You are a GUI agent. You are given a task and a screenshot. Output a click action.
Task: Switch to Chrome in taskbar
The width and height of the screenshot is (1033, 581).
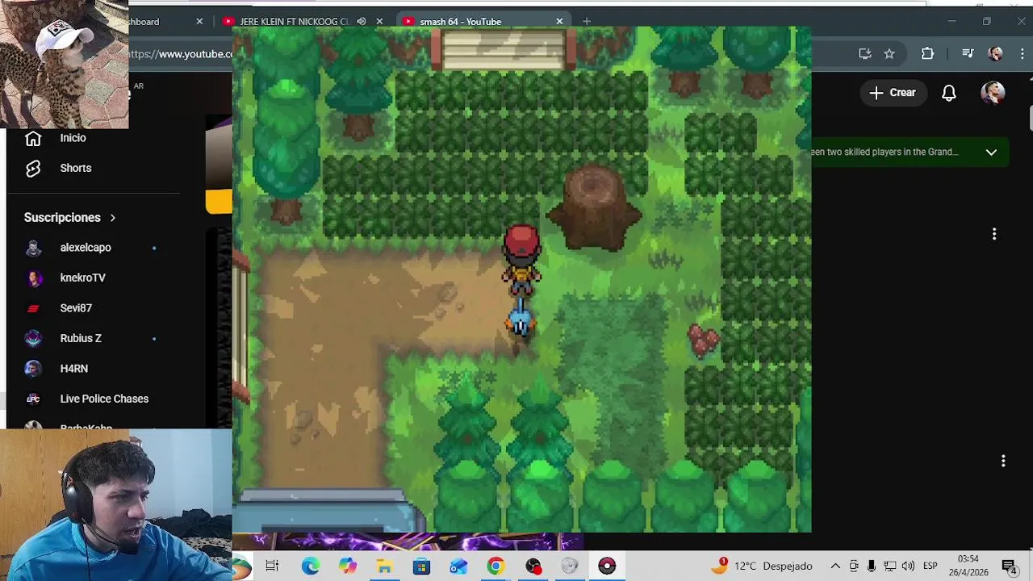(x=496, y=566)
